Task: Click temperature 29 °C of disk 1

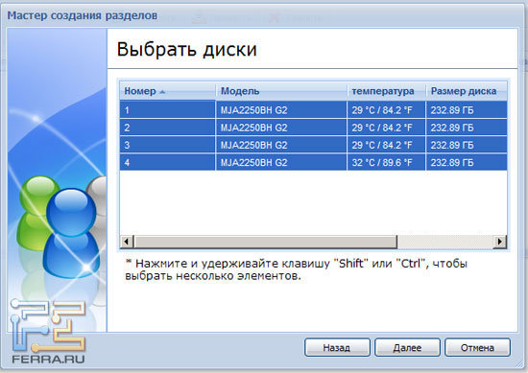Action: 382,110
